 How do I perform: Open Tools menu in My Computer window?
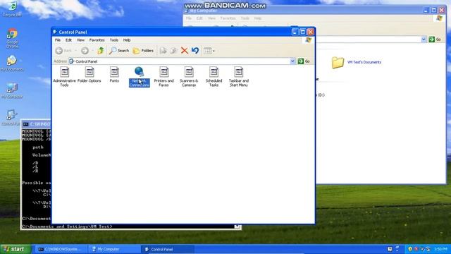click(245, 18)
